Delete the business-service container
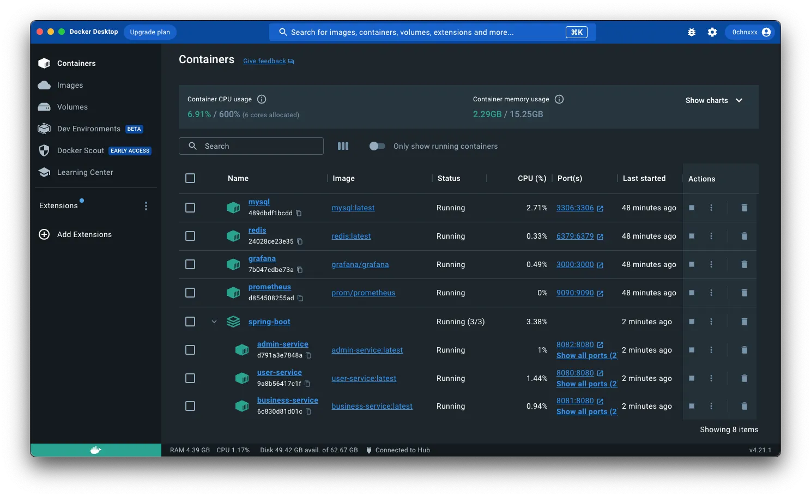Screen dimensions: 811x497 click(x=745, y=406)
